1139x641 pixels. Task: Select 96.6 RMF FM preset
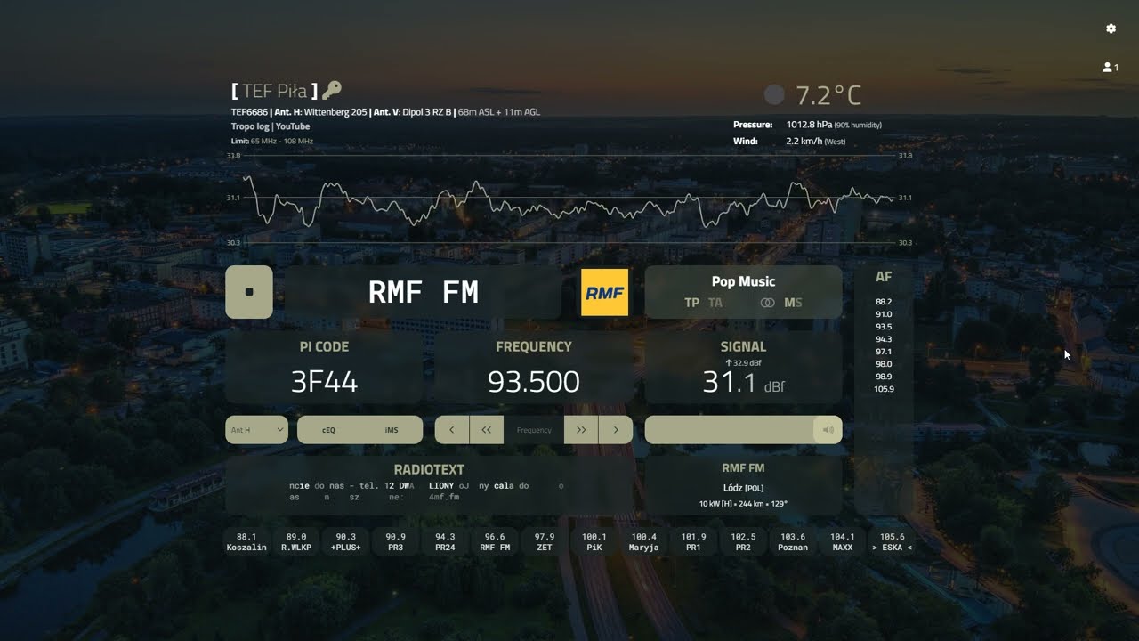coord(495,542)
